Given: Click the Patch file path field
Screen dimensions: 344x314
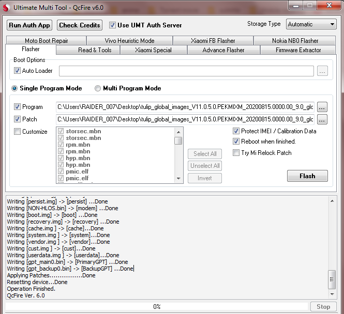Looking at the screenshot, I should (x=185, y=119).
